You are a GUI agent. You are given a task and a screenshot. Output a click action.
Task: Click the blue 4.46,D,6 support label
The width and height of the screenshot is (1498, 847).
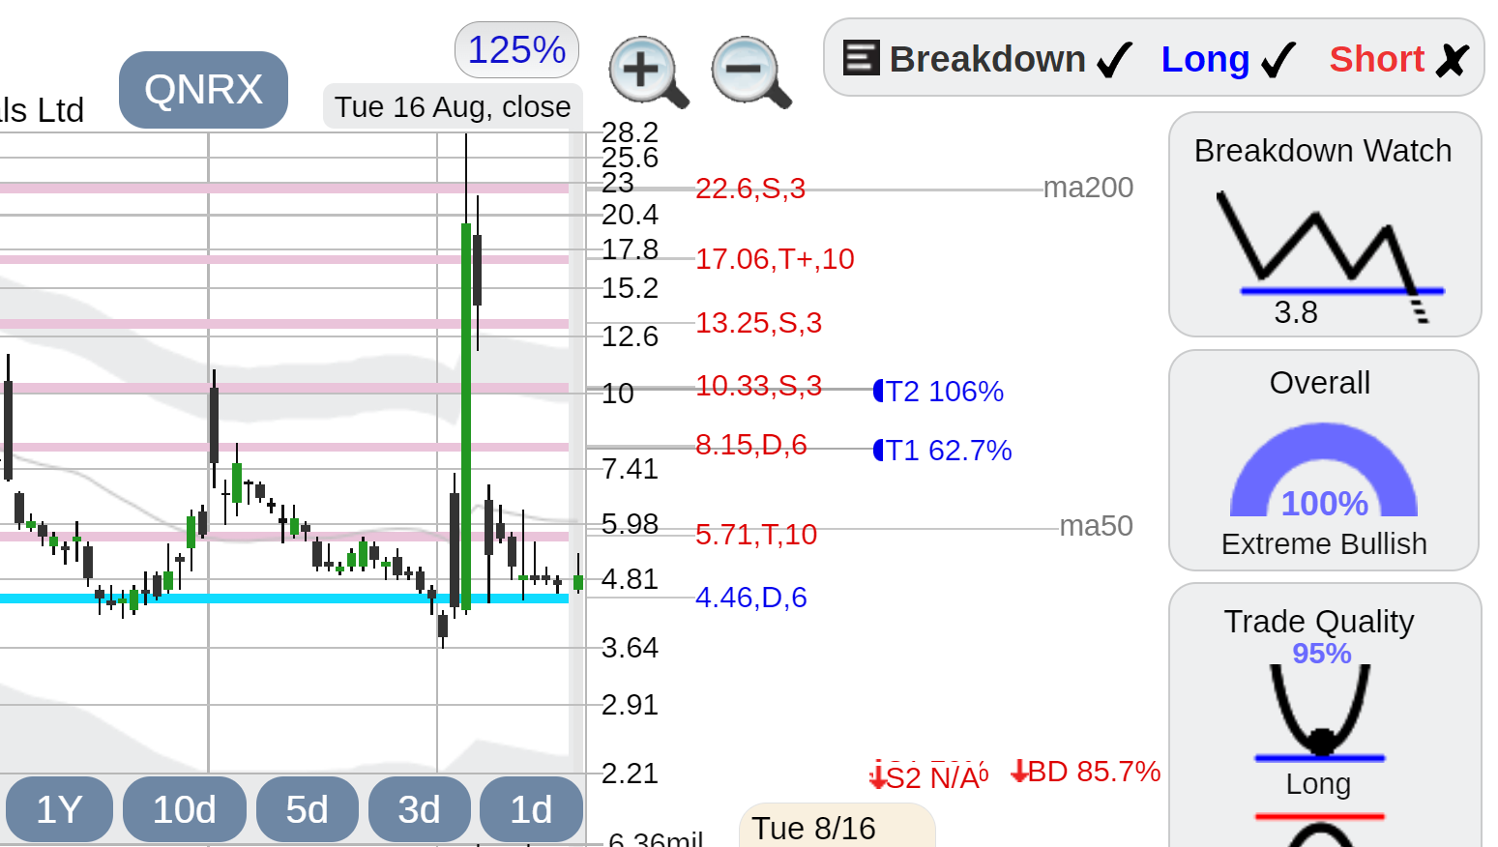pos(750,598)
